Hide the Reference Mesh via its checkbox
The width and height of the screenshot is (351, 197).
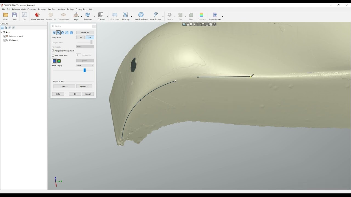pyautogui.click(x=5, y=36)
